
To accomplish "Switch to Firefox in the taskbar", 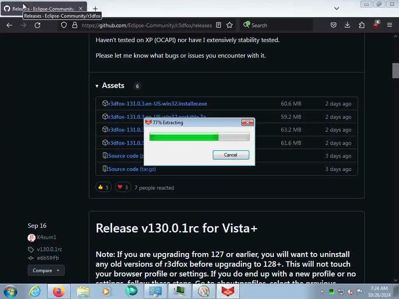I will coord(59,291).
